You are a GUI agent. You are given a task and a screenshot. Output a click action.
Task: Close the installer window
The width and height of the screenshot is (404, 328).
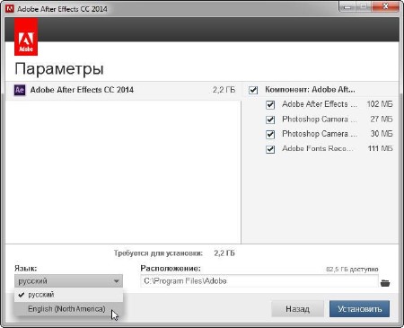click(385, 6)
